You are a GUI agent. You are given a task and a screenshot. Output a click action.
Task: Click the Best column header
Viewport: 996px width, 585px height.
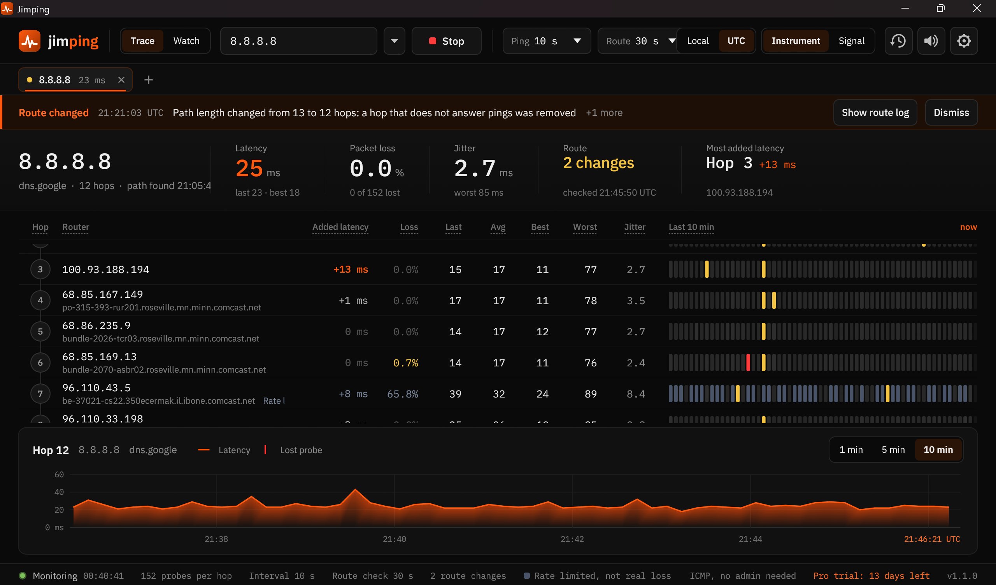click(x=540, y=227)
